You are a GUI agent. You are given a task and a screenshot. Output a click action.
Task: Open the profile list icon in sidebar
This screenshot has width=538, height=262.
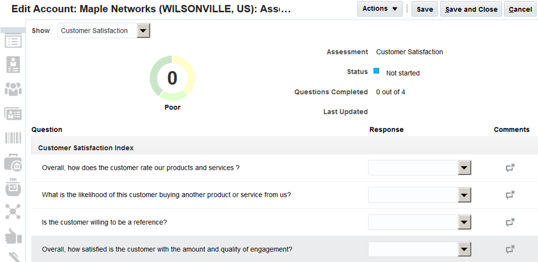[13, 41]
